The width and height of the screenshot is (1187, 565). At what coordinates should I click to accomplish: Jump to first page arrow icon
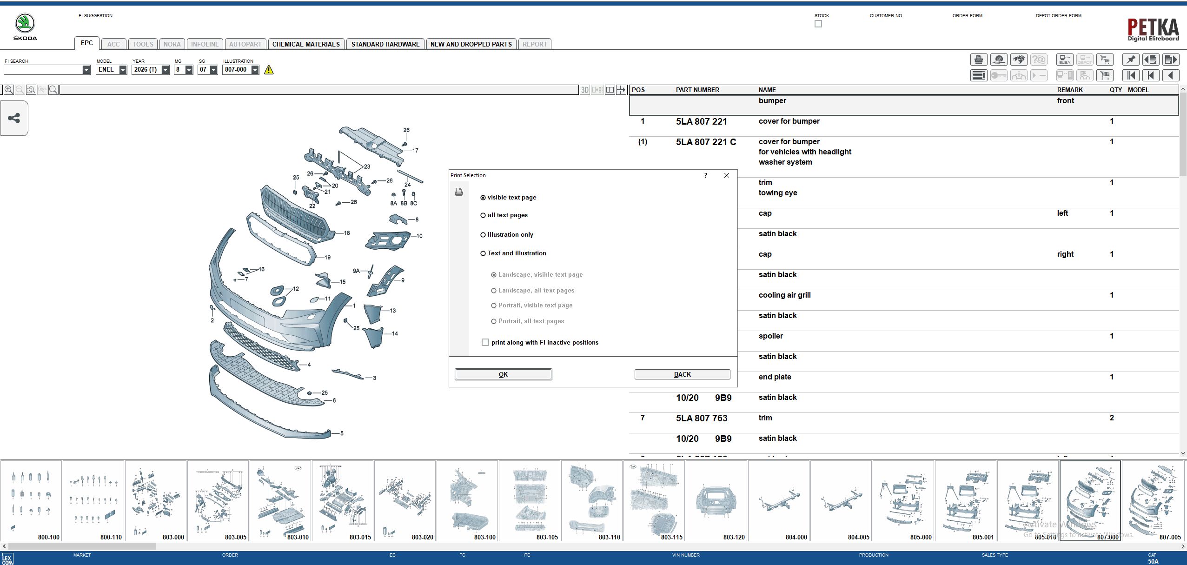(x=1131, y=75)
